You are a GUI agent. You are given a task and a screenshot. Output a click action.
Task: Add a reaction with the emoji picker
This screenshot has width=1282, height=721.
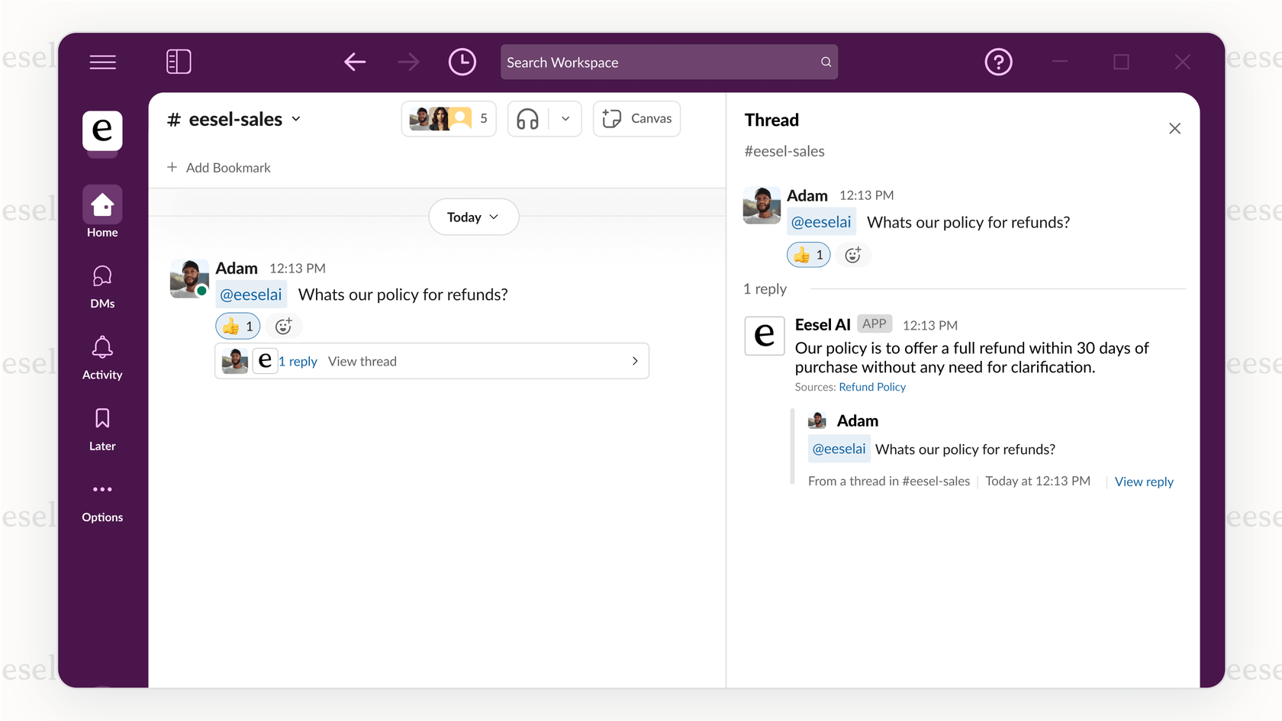[283, 326]
